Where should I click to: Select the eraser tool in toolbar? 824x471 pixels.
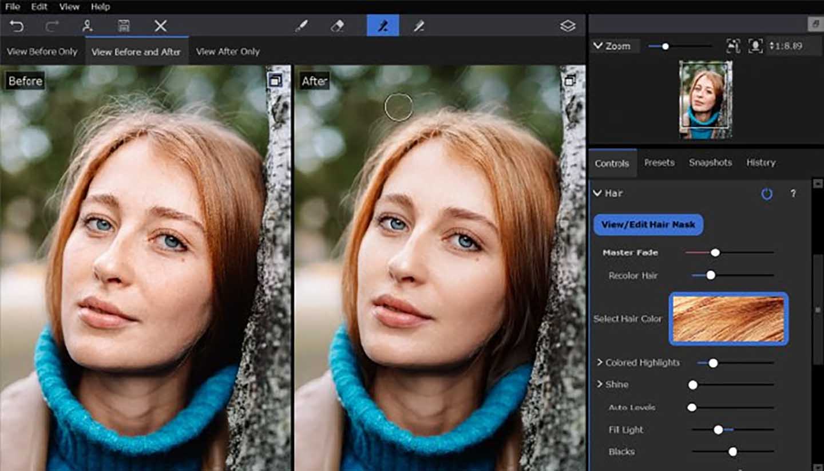coord(338,26)
